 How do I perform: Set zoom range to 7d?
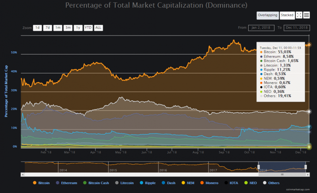point(48,28)
